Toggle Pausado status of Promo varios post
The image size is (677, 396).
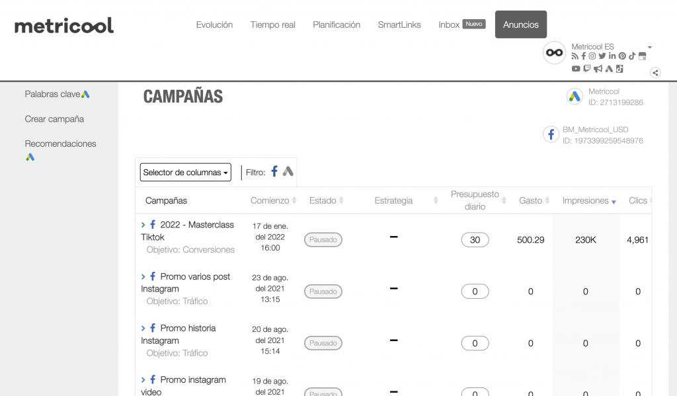tap(323, 292)
